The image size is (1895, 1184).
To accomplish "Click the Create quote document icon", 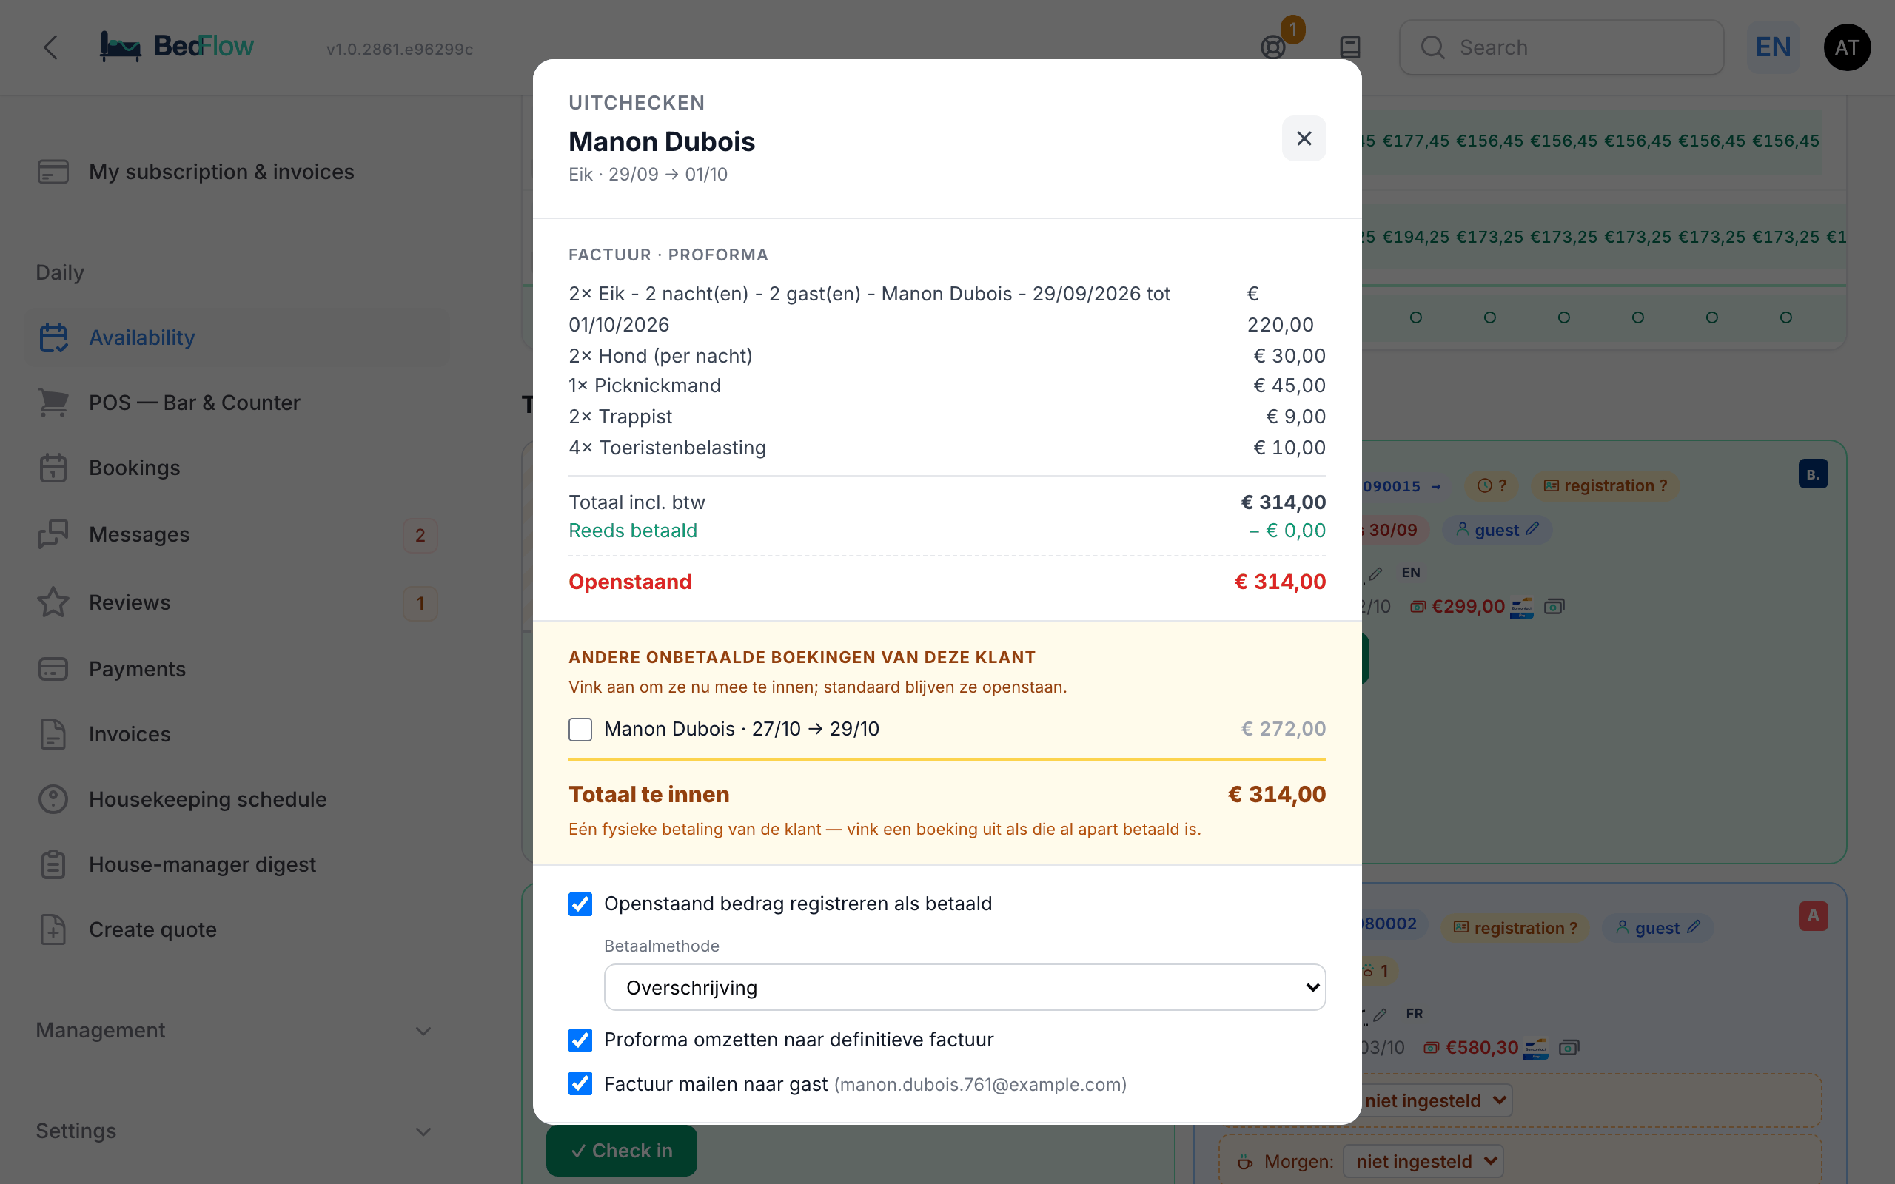I will click(x=53, y=929).
